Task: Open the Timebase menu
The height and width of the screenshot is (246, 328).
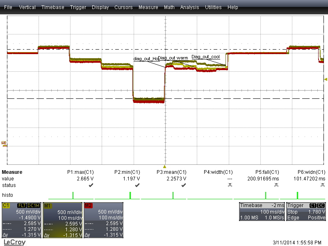Action: tap(53, 7)
